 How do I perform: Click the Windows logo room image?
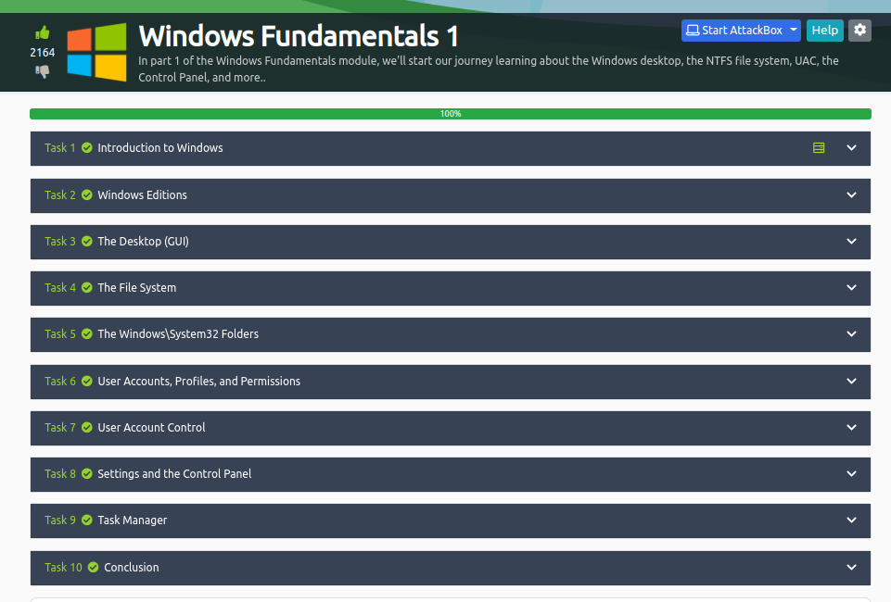tap(96, 52)
